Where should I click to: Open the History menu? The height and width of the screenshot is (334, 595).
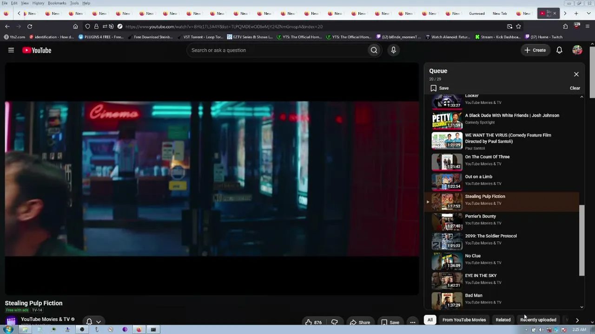[38, 3]
